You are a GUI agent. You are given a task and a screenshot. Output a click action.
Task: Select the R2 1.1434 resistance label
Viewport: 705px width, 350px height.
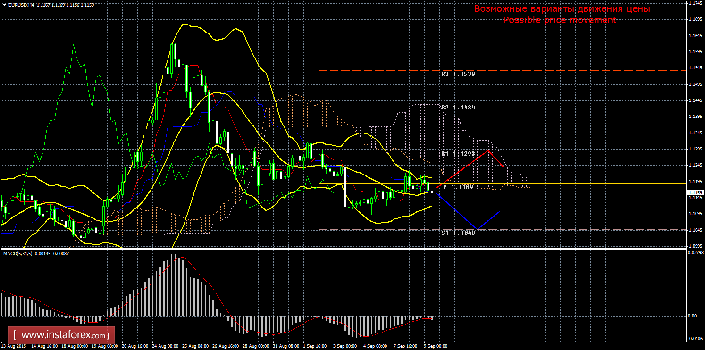[x=458, y=108]
